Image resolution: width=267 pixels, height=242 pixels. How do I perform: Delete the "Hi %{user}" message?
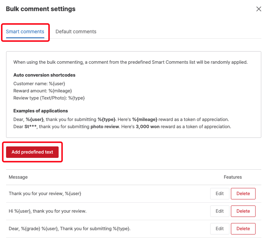click(x=243, y=211)
